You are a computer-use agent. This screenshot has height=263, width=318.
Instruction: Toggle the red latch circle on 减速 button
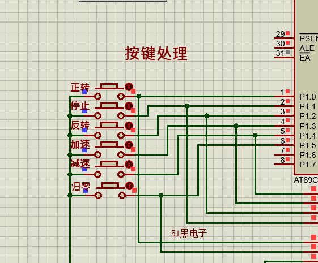coord(129,164)
